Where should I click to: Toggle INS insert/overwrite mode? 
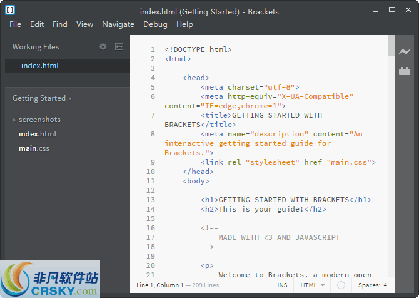tap(283, 285)
